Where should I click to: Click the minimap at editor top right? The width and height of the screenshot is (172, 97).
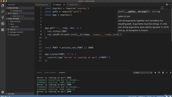[x=164, y=8]
